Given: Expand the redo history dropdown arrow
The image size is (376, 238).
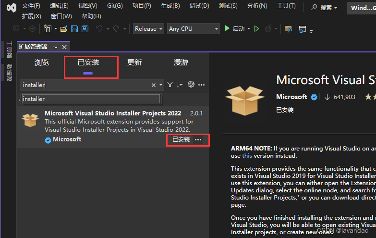Looking at the screenshot, I should click(x=125, y=29).
